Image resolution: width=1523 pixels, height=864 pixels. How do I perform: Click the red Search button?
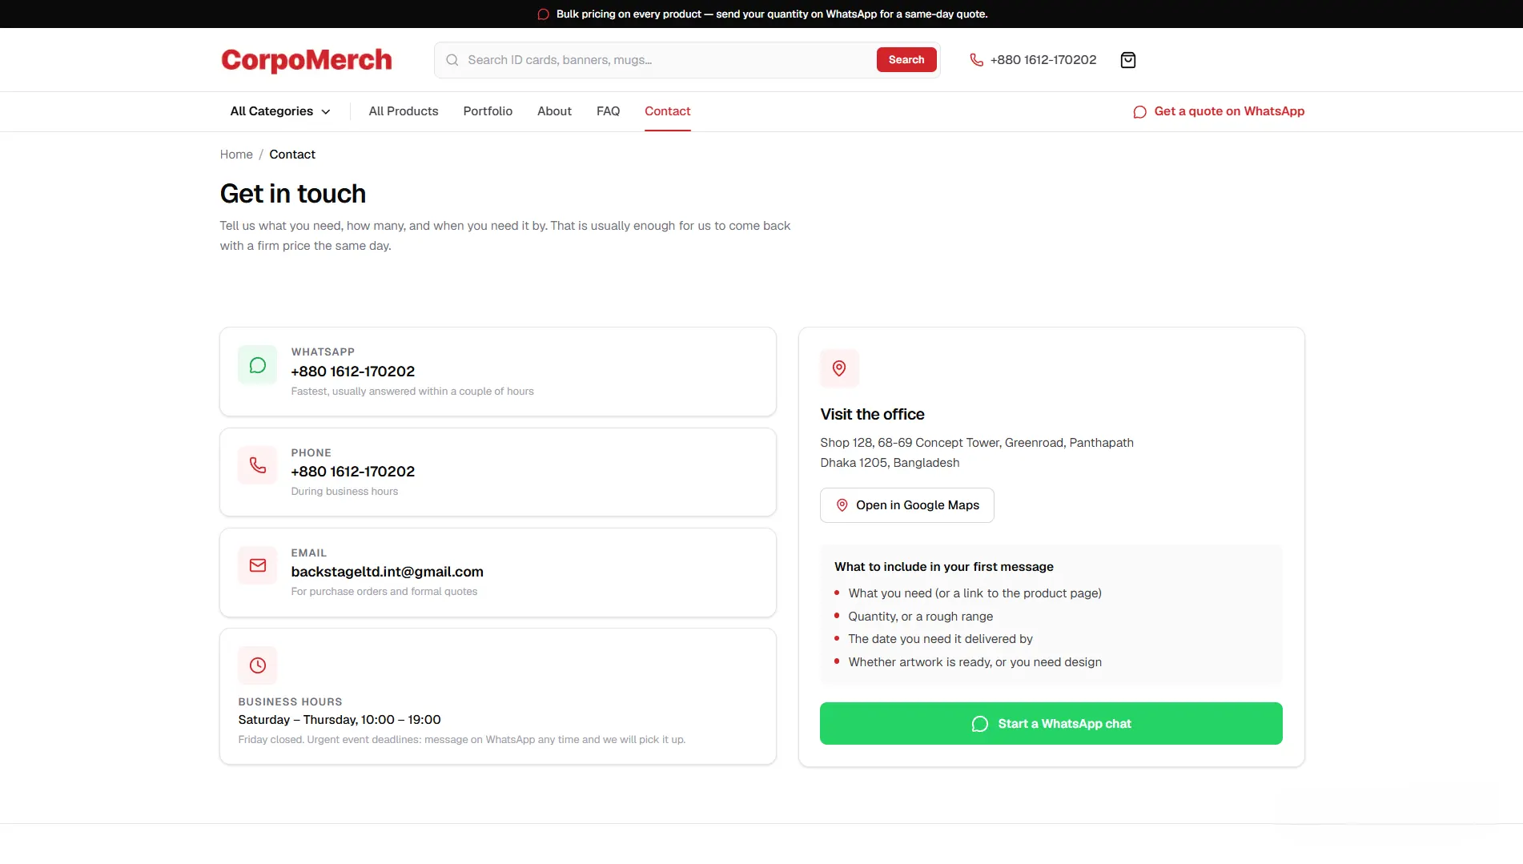point(906,60)
